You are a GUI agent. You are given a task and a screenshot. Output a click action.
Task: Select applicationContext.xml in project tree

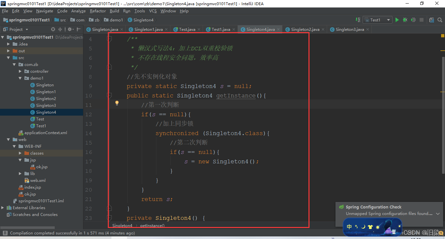click(46, 133)
